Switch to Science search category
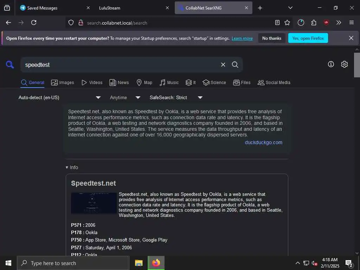The width and height of the screenshot is (360, 270). coord(214,83)
